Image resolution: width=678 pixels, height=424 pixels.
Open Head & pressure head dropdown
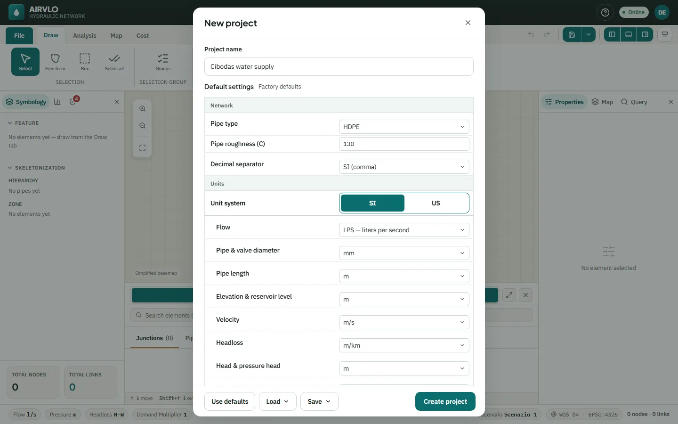click(x=404, y=368)
